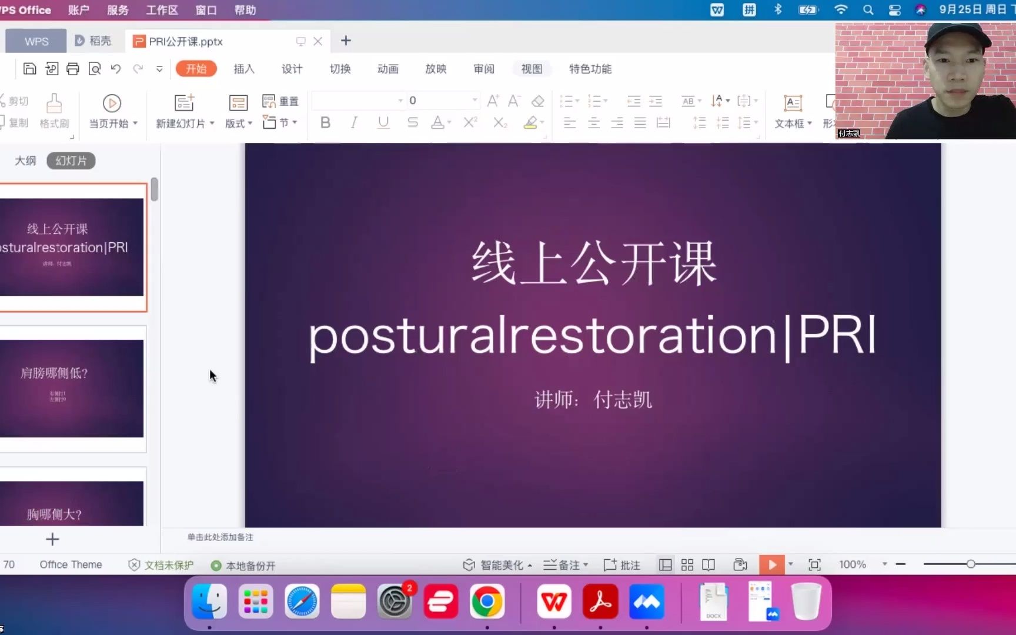Open the Insert (插入) ribbon tab

pyautogui.click(x=244, y=69)
